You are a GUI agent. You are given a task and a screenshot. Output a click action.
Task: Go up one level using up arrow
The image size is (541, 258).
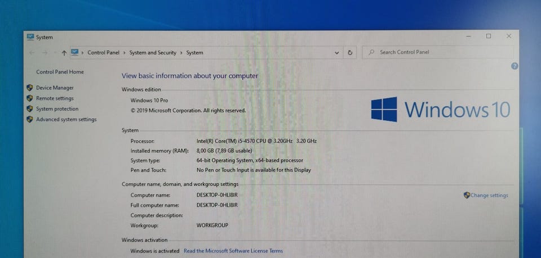pyautogui.click(x=64, y=53)
